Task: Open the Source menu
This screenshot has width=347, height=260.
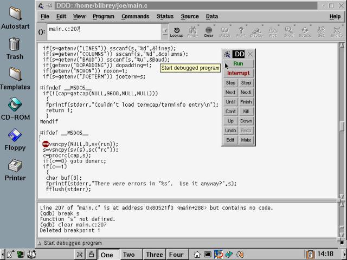Action: tap(189, 16)
